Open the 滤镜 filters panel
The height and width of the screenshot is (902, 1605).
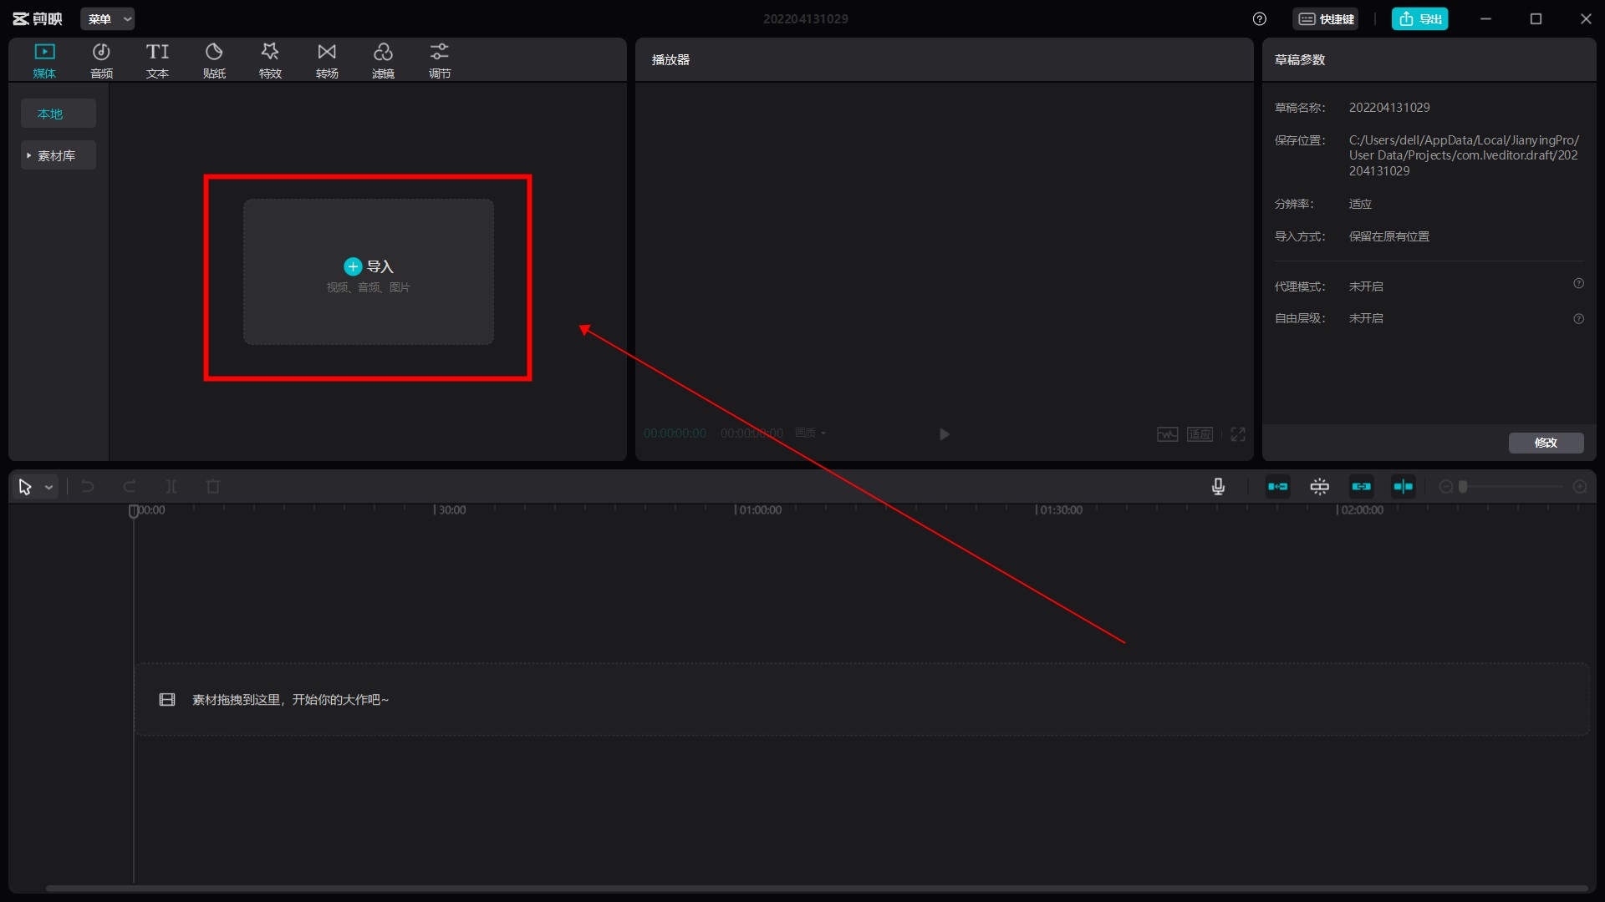coord(383,60)
